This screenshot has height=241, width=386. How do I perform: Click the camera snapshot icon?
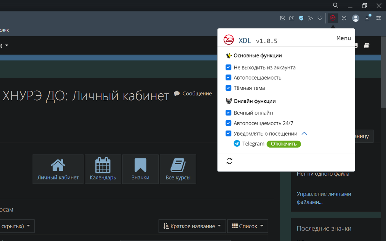pos(292,18)
